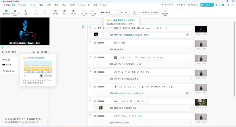Click the word Vrew in clip 1
This screenshot has width=236, height=127.
click(148, 28)
